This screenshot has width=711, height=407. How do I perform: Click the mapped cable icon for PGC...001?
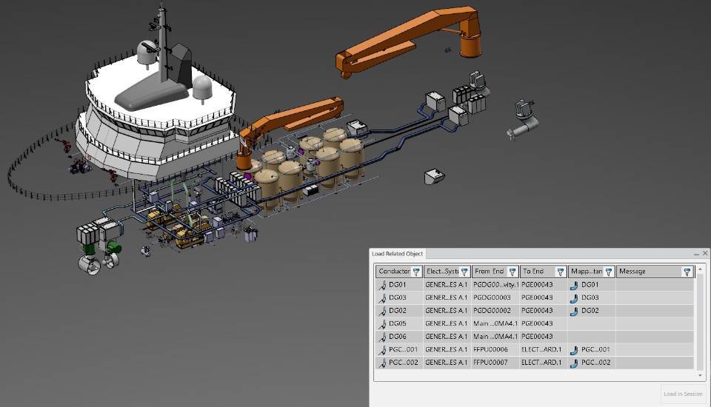(574, 350)
